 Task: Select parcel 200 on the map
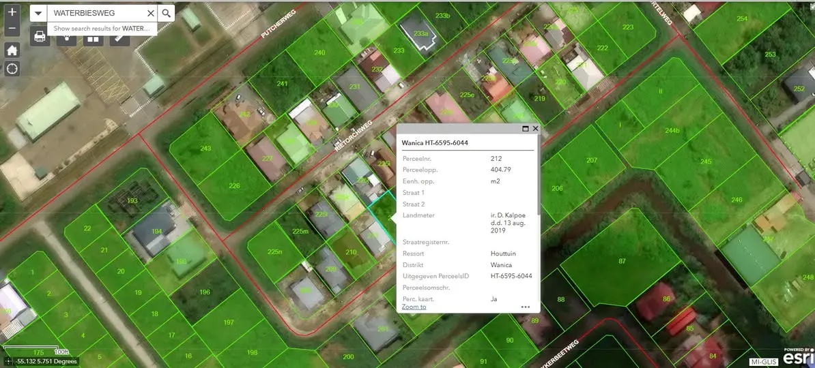tap(348, 356)
